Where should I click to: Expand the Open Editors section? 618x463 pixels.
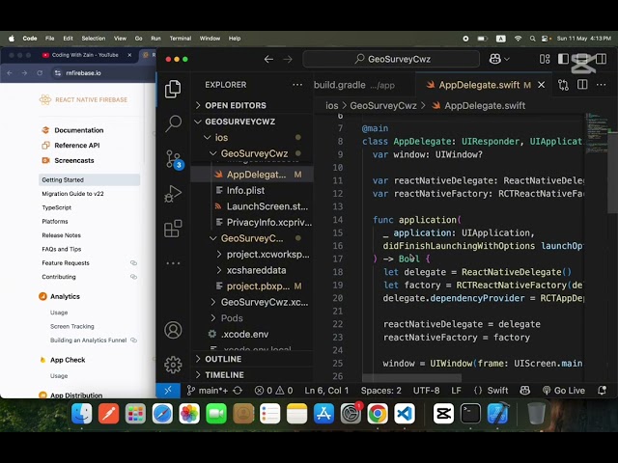point(252,105)
